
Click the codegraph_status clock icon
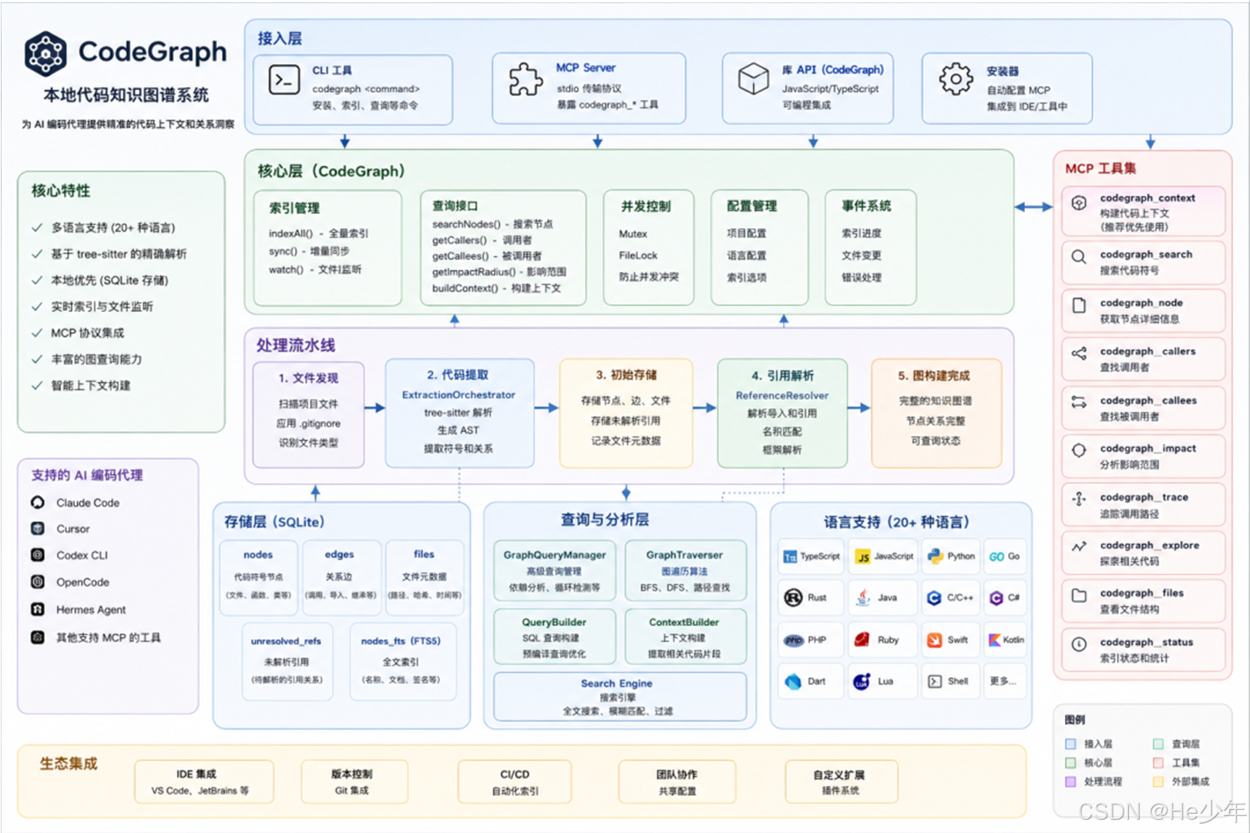(1079, 644)
